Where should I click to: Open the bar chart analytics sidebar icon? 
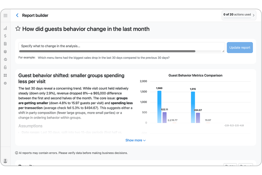[x=5, y=28]
